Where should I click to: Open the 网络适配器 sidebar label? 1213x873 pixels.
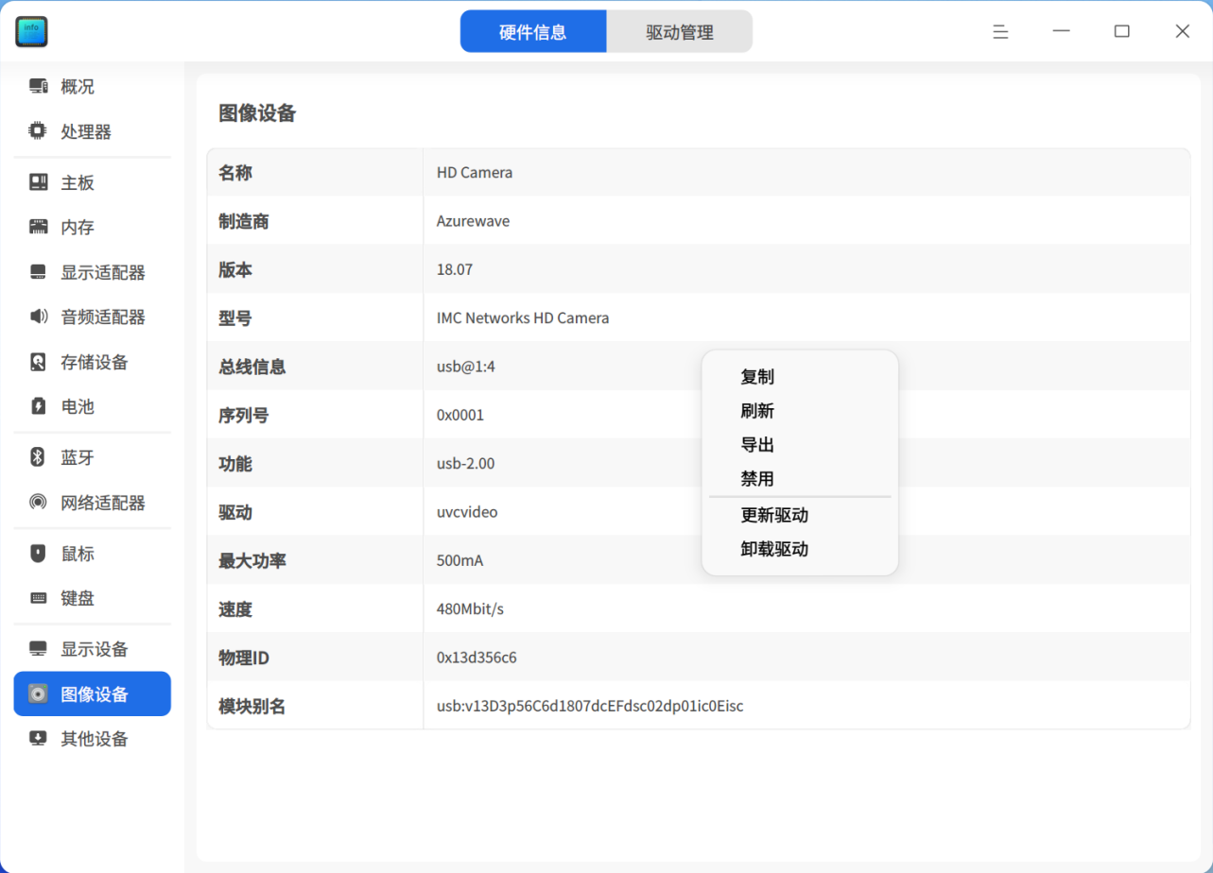tap(103, 504)
